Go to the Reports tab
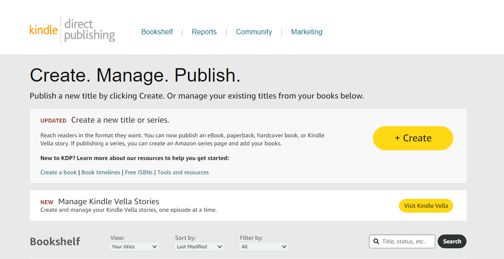 pos(204,32)
